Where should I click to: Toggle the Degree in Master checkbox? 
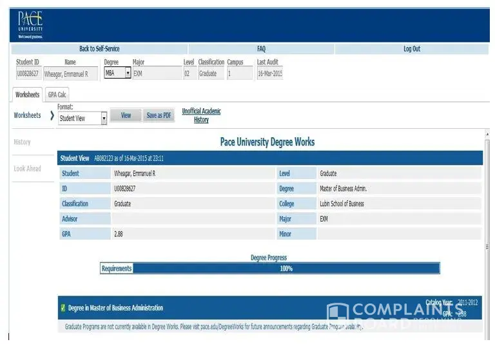[63, 308]
